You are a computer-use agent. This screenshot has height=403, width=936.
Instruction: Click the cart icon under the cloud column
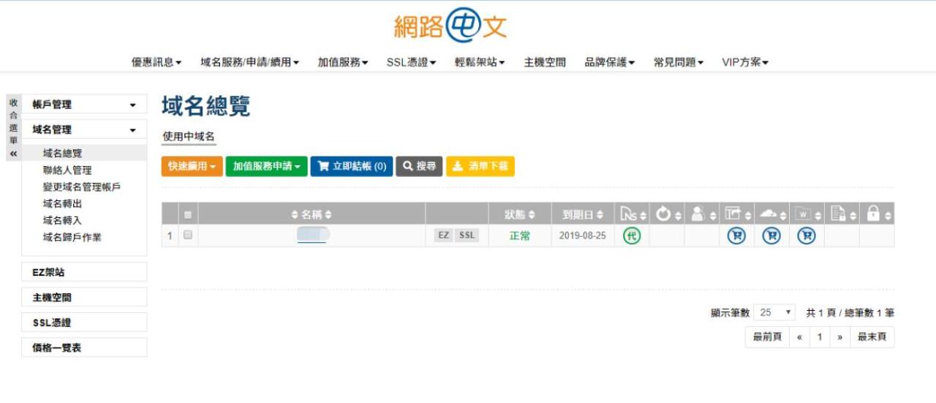771,236
